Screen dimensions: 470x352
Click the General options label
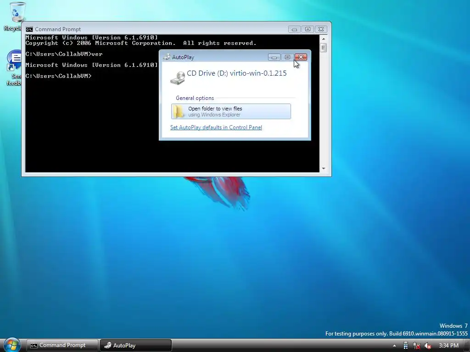195,98
